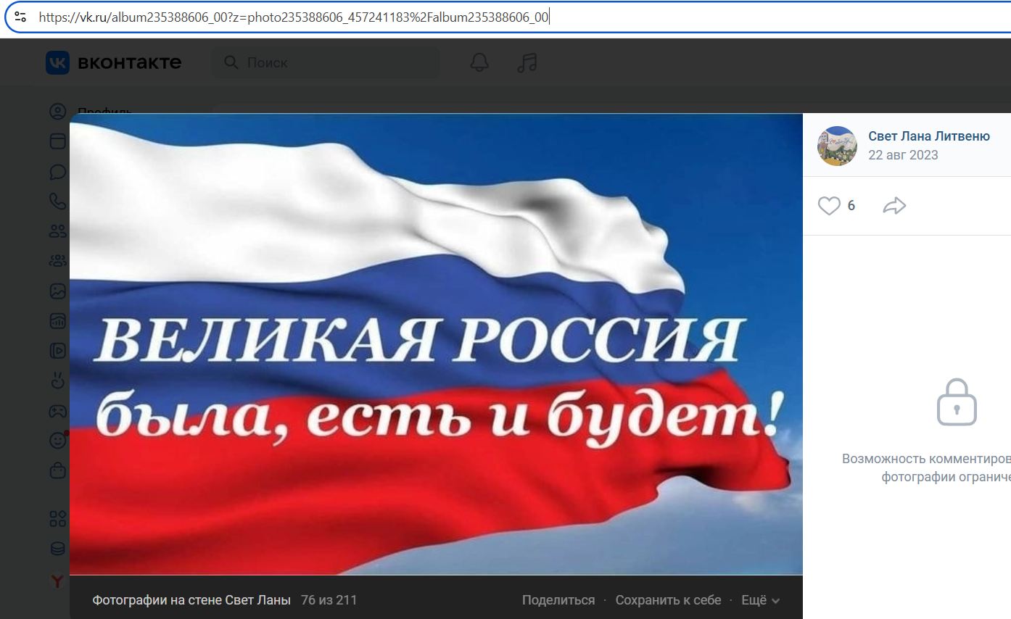Open Communities group icon
1011x619 pixels.
click(x=57, y=261)
